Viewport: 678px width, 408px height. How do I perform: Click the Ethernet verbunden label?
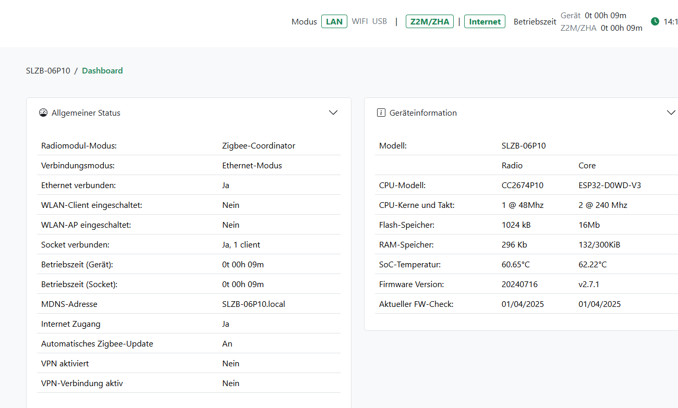78,186
